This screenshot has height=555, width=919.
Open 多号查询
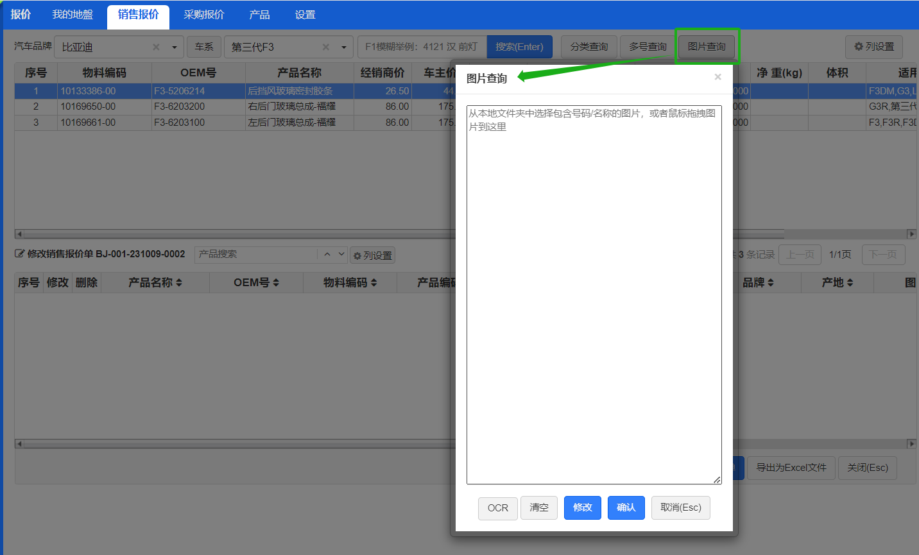pyautogui.click(x=648, y=47)
